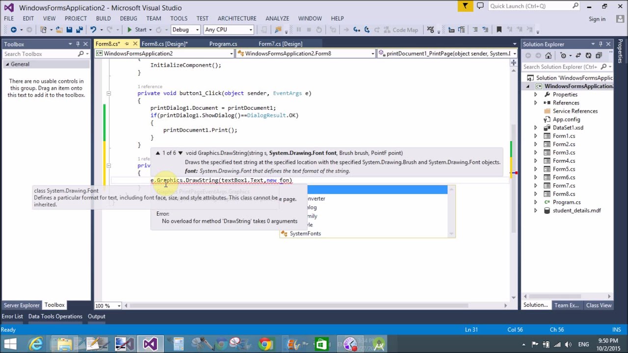Open the PROJECT menu
Viewport: 628px width, 353px height.
(76, 19)
